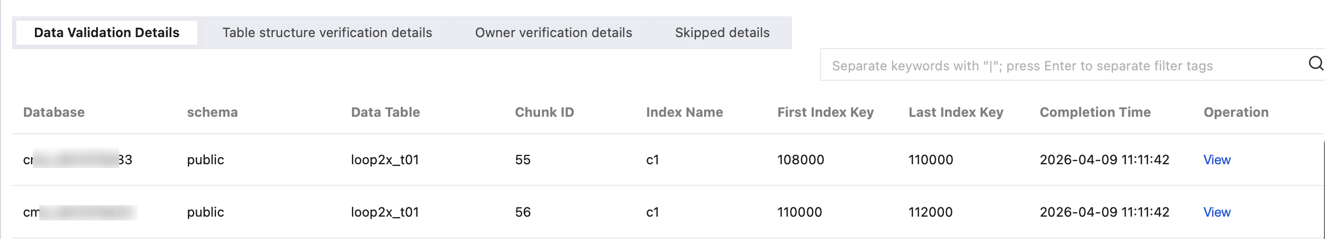This screenshot has height=239, width=1325.
Task: Click the schema column header
Action: coord(212,112)
